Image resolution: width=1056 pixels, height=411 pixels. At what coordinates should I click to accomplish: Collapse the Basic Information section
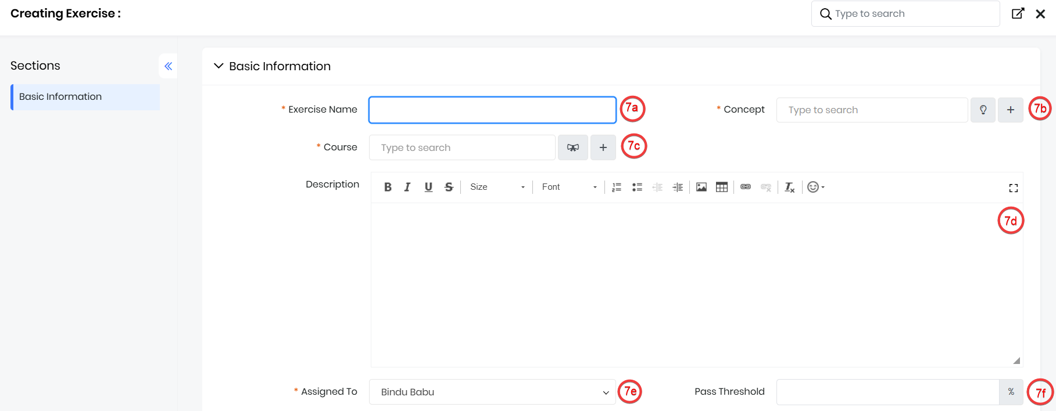219,66
